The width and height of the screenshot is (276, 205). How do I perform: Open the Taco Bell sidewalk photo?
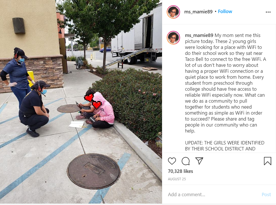tap(81, 102)
